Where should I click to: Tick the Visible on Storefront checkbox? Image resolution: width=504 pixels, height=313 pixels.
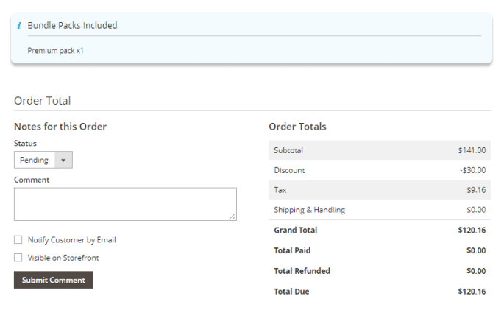pyautogui.click(x=18, y=258)
